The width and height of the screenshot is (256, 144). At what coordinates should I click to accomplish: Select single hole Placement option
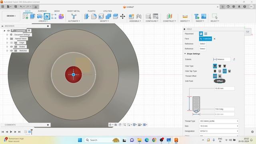pos(201,34)
